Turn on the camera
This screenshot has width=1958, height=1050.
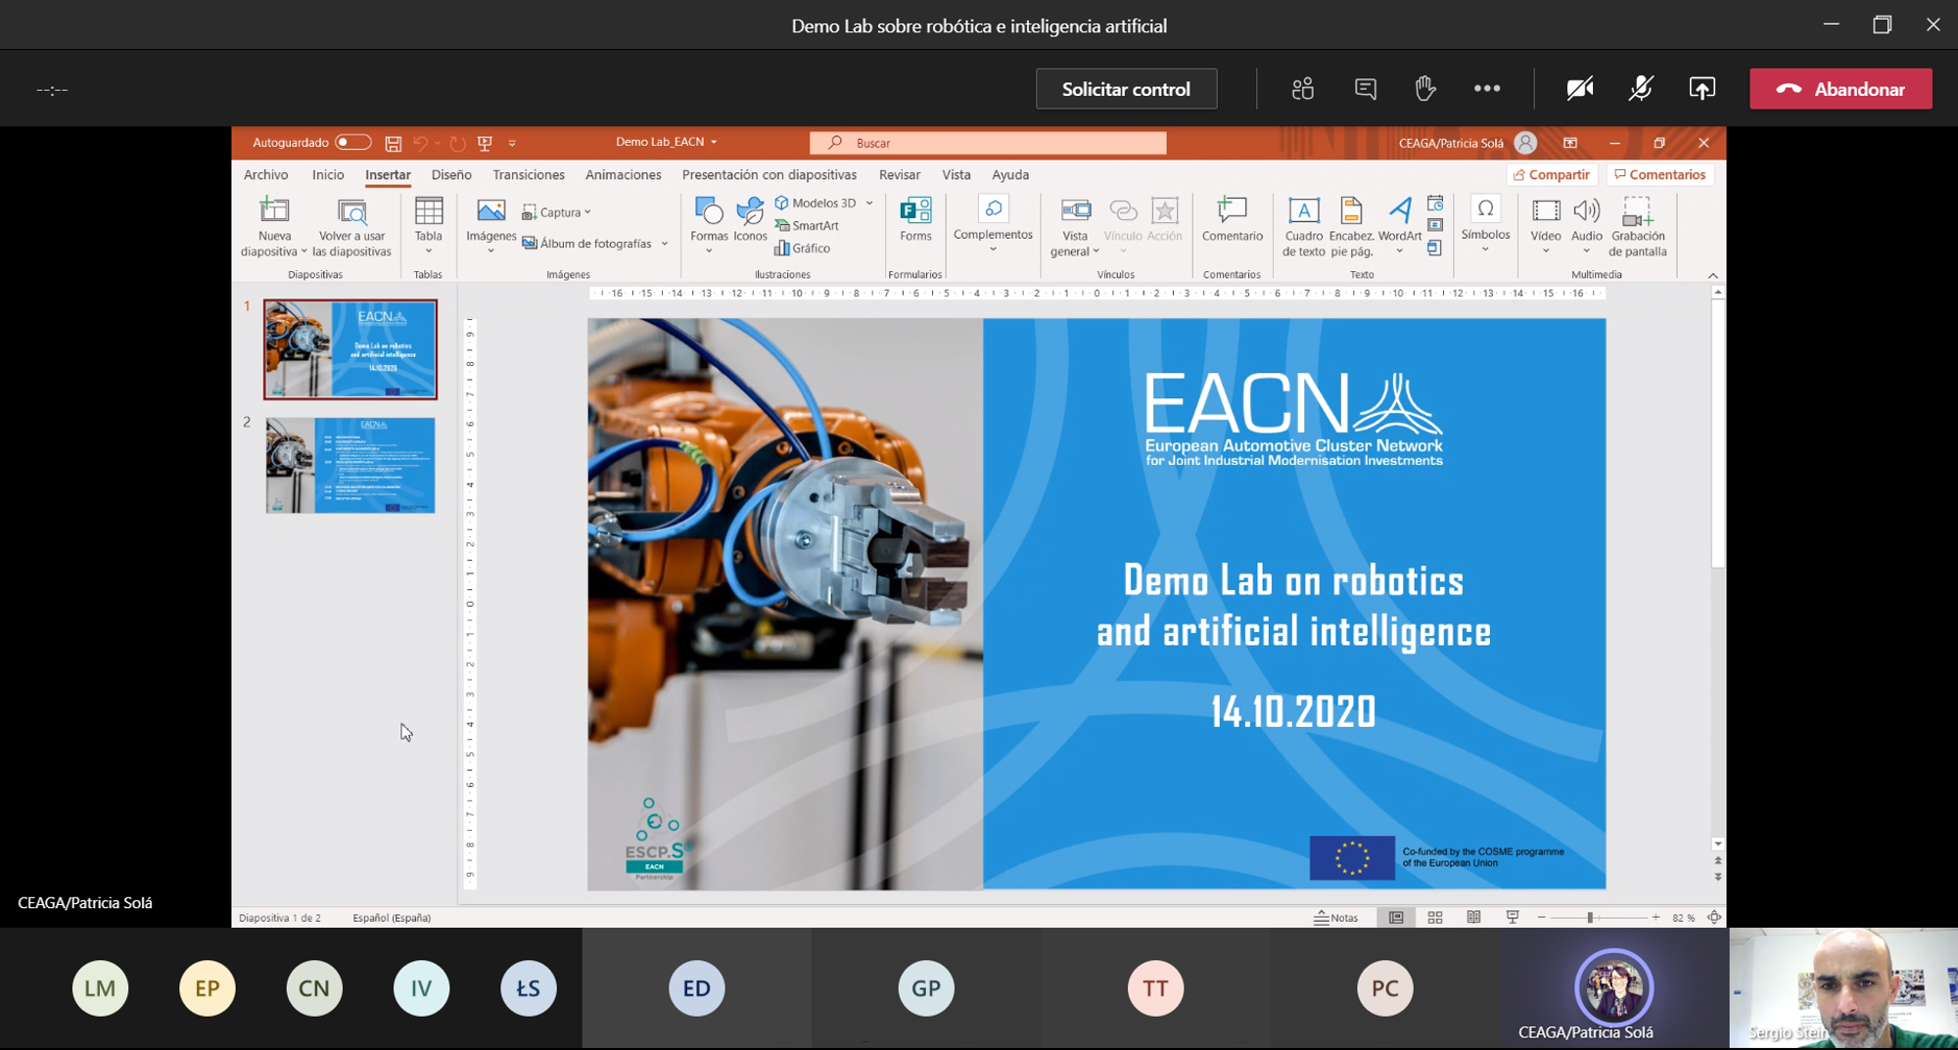coord(1579,89)
